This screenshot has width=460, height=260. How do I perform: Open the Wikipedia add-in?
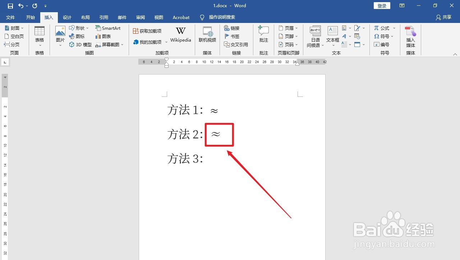pyautogui.click(x=181, y=35)
